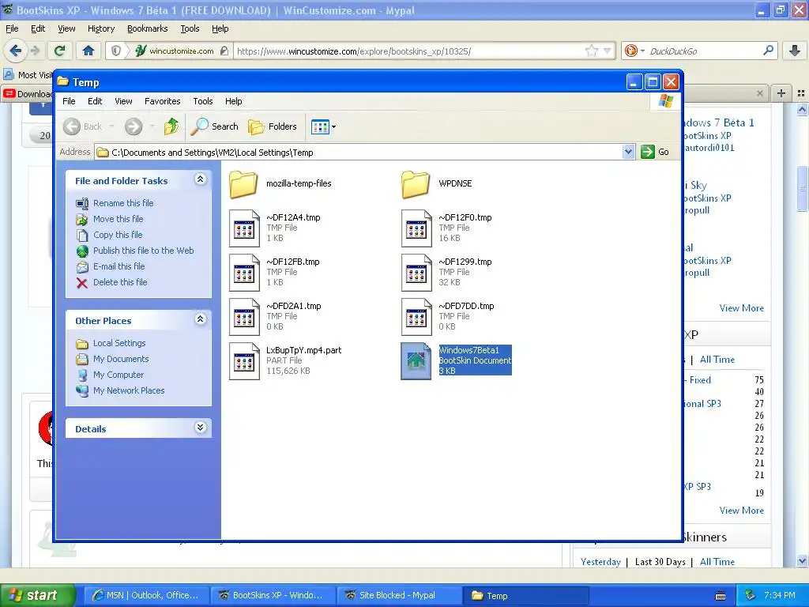Viewport: 809px width, 607px height.
Task: Select the ~DF12FB.tmp file icon
Action: pos(244,273)
